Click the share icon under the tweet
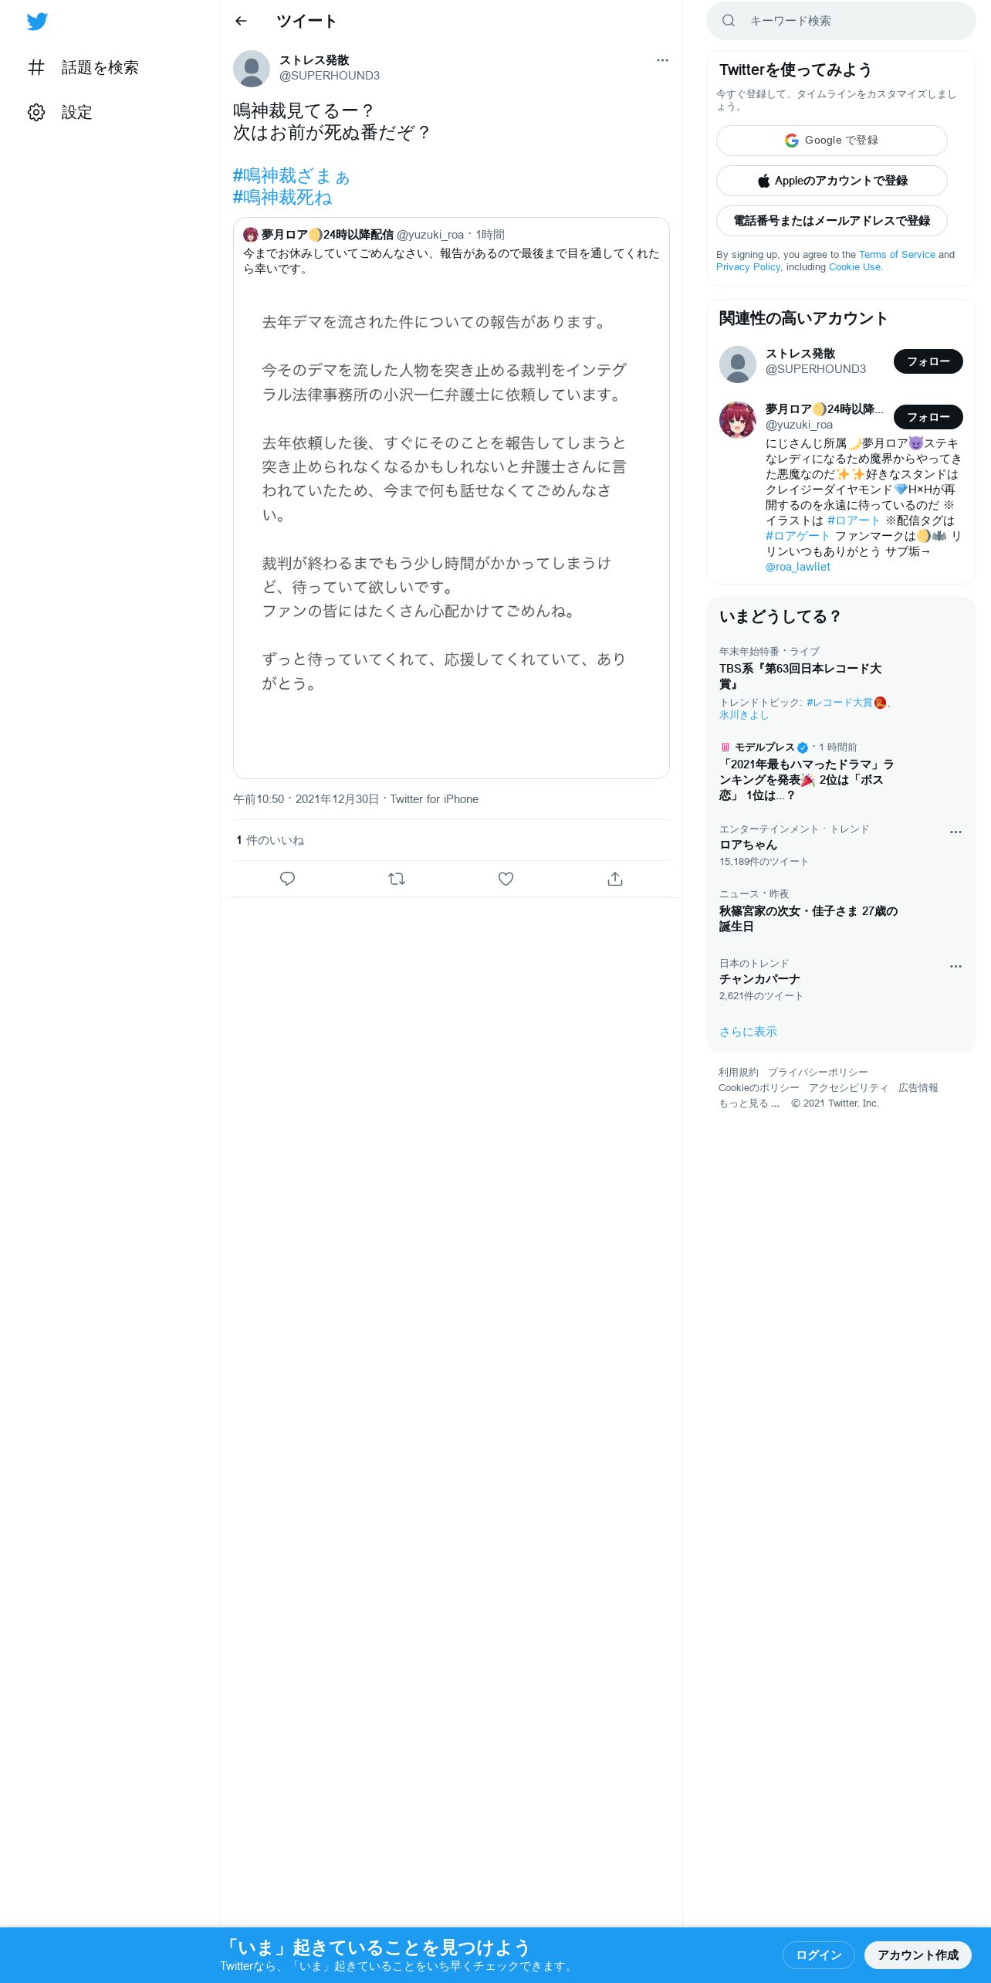Image resolution: width=991 pixels, height=1983 pixels. coord(615,879)
